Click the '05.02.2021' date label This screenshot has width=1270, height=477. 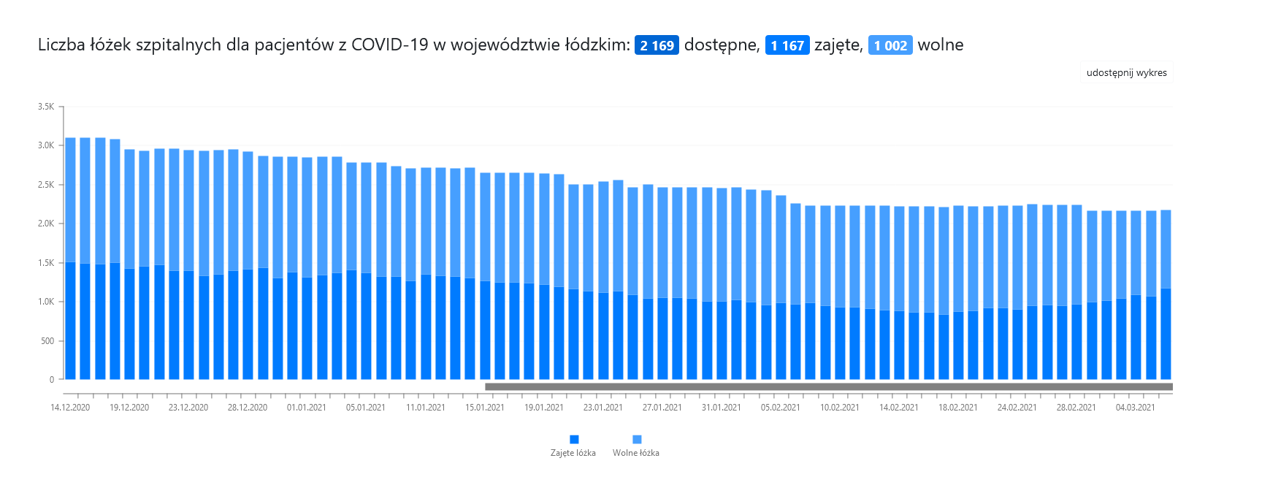(x=781, y=408)
